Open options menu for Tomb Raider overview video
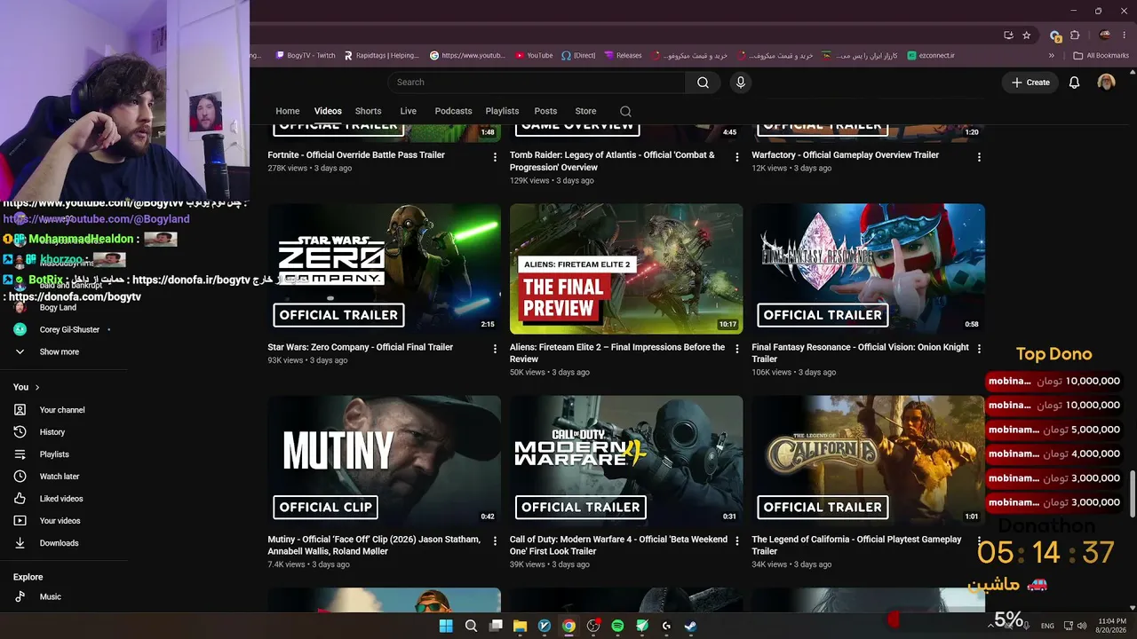 click(736, 157)
